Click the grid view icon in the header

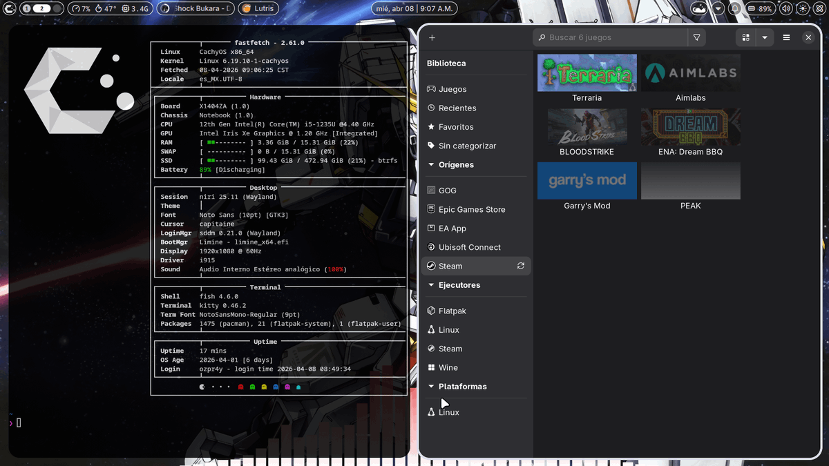[745, 37]
